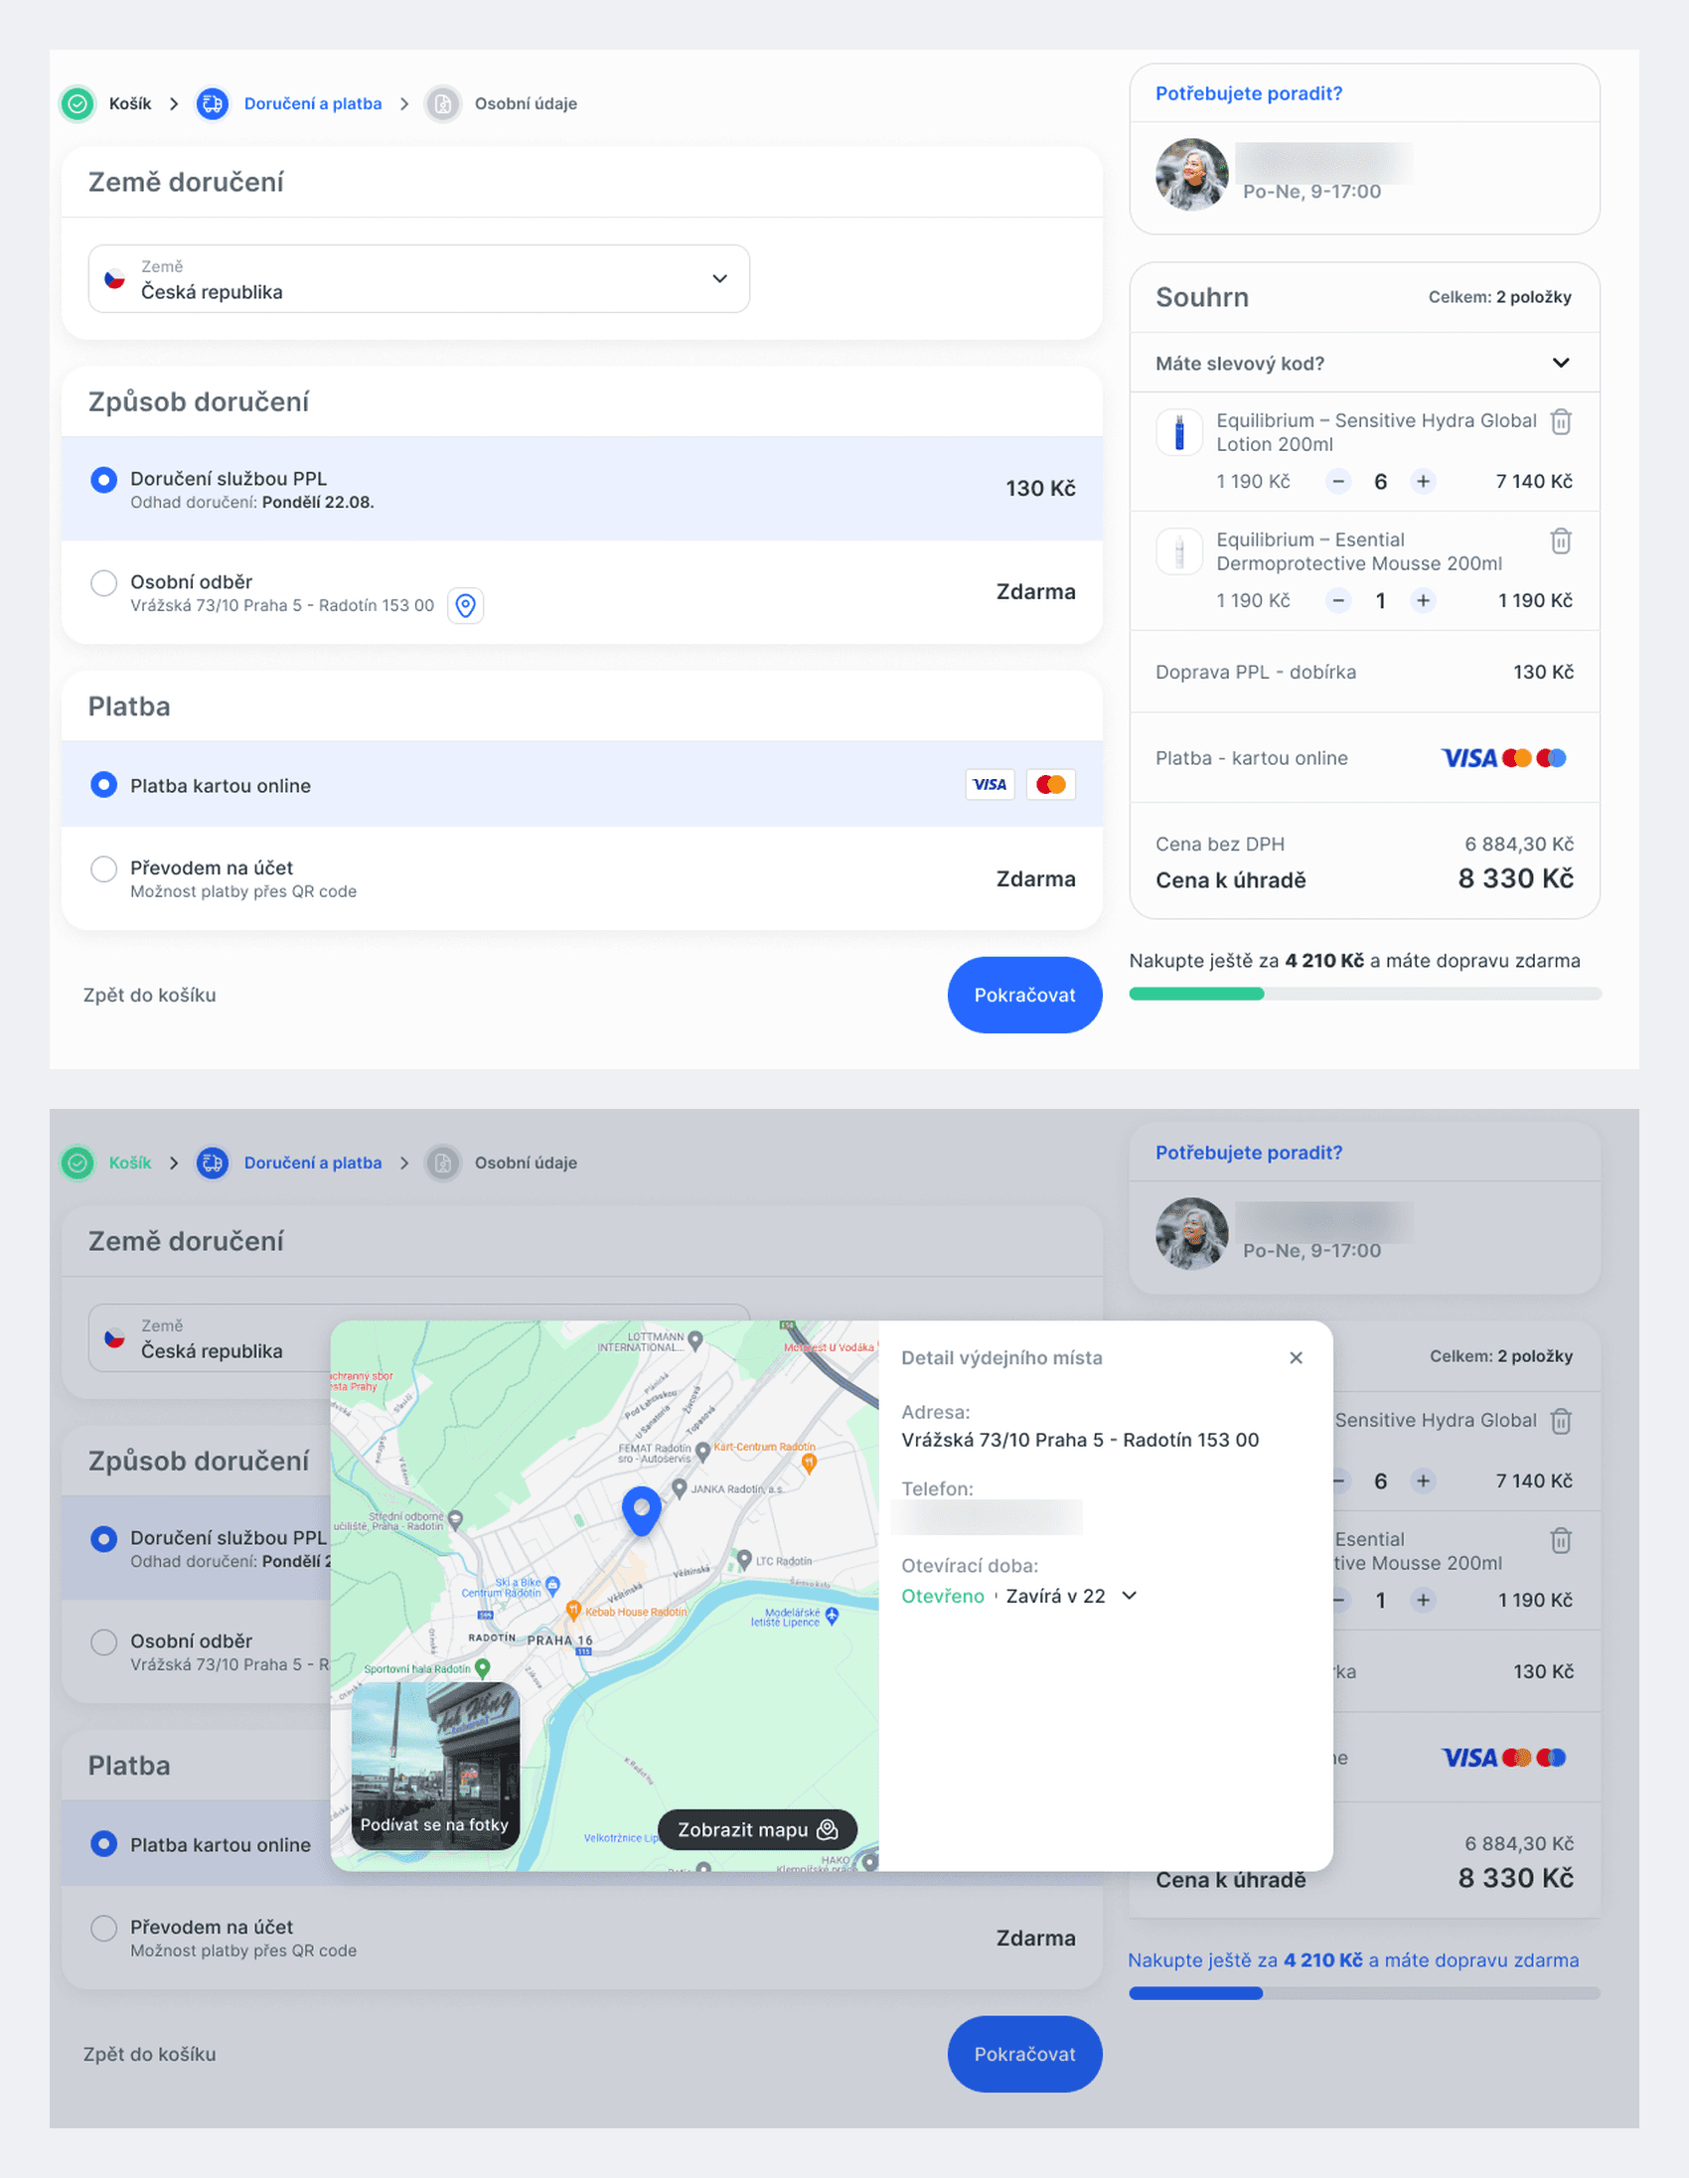Expand opening hours next to Zavírá v 22
This screenshot has width=1689, height=2178.
pyautogui.click(x=1130, y=1596)
